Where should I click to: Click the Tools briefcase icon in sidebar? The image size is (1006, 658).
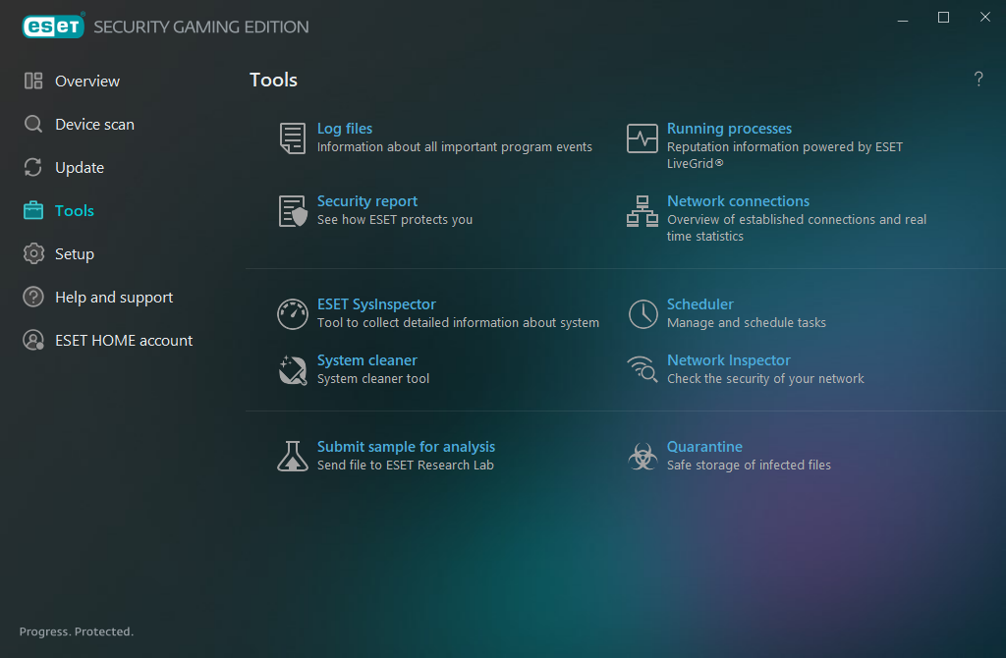pyautogui.click(x=33, y=210)
